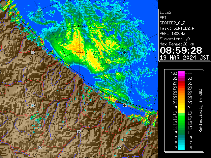Click the product name 'SEAICE2_A_Z'
The height and width of the screenshot is (158, 211).
coord(172,23)
